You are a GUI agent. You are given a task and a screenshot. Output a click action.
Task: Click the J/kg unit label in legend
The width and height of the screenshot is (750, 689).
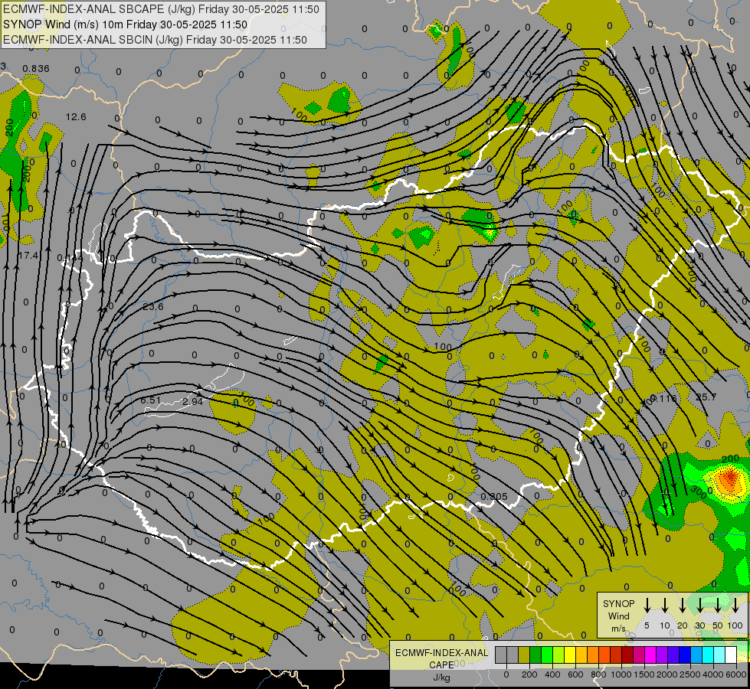pyautogui.click(x=441, y=677)
